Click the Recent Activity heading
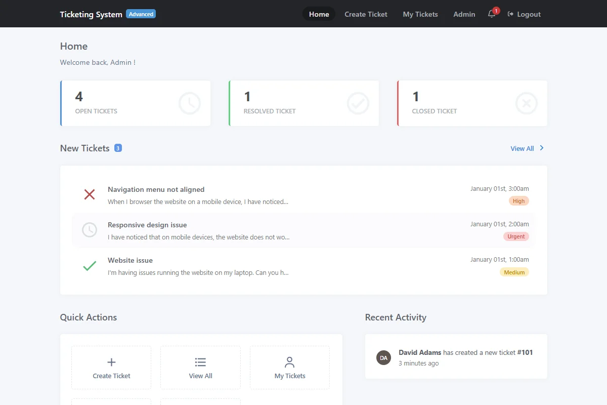 (396, 317)
